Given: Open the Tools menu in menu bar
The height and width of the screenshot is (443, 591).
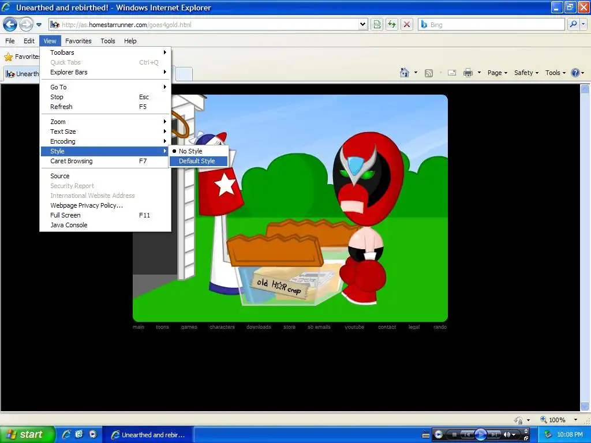Looking at the screenshot, I should click(x=108, y=41).
